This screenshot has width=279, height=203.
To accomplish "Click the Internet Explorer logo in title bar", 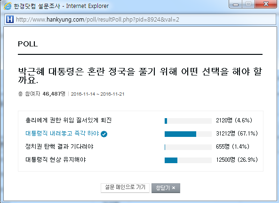I will (x=8, y=6).
